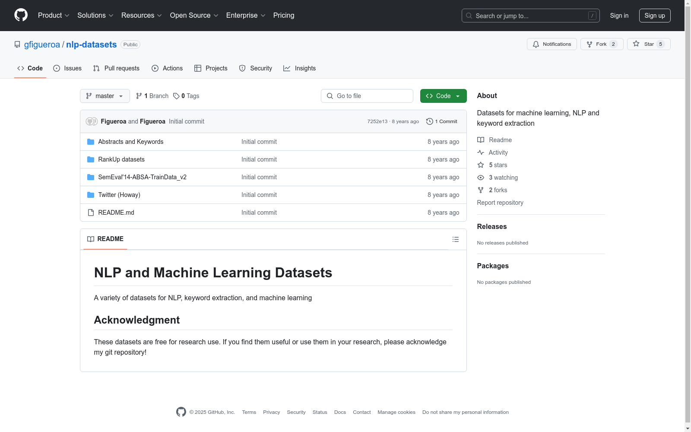Open the 7252e13 commit hash link
Image resolution: width=691 pixels, height=432 pixels.
[x=377, y=121]
